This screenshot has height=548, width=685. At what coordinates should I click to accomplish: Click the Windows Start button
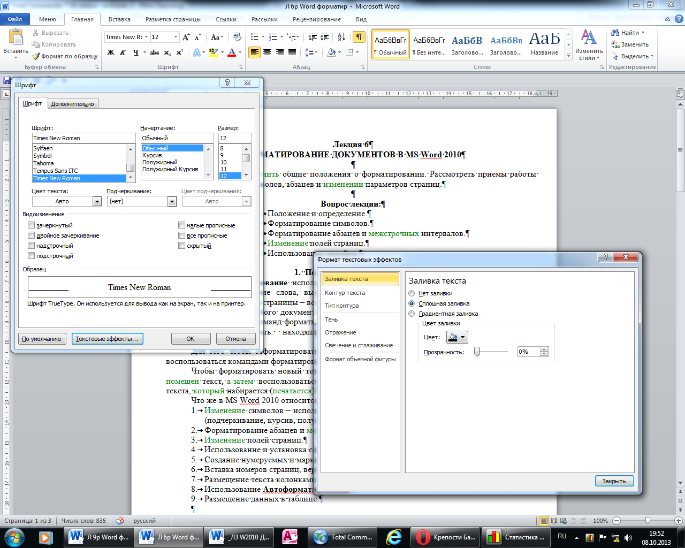point(13,537)
